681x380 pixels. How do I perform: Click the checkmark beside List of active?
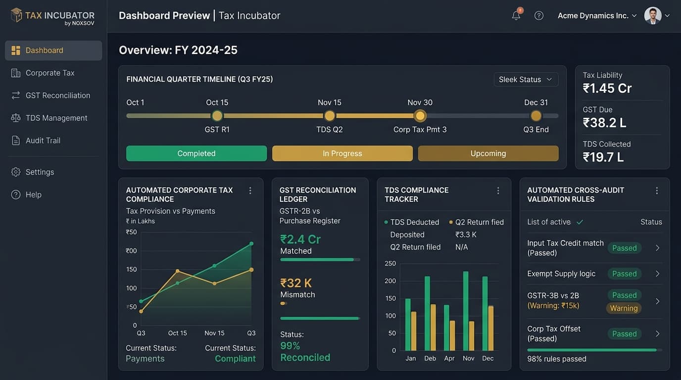point(580,222)
